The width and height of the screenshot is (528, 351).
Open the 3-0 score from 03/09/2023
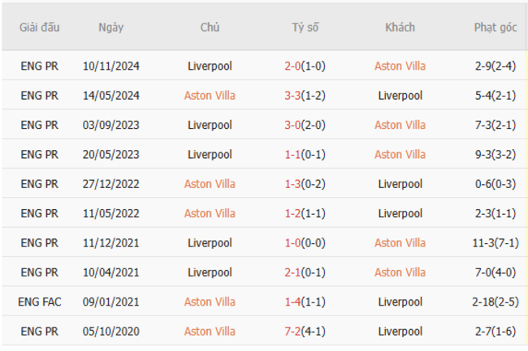point(292,125)
